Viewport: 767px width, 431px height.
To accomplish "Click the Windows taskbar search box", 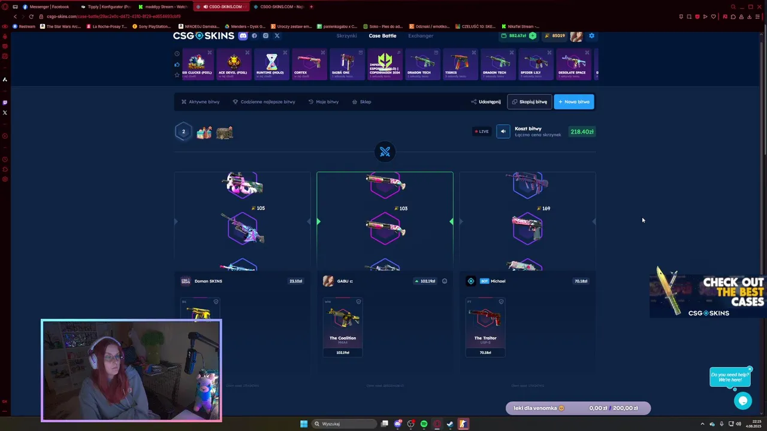I will click(344, 424).
